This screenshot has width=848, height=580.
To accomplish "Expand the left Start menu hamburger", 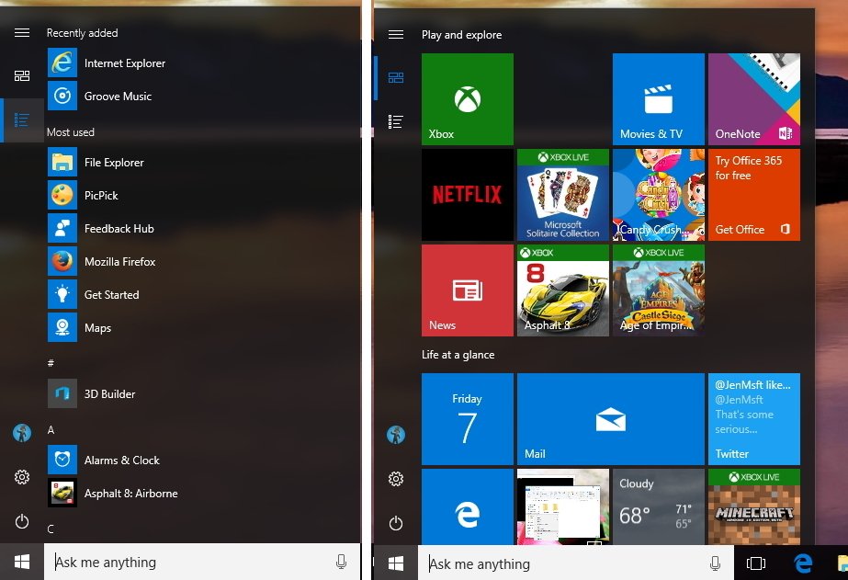I will (x=22, y=32).
